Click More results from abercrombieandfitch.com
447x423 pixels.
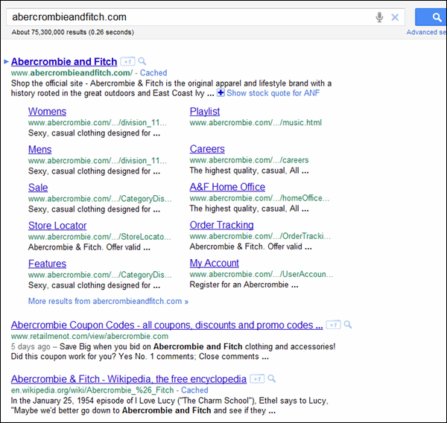(x=108, y=302)
